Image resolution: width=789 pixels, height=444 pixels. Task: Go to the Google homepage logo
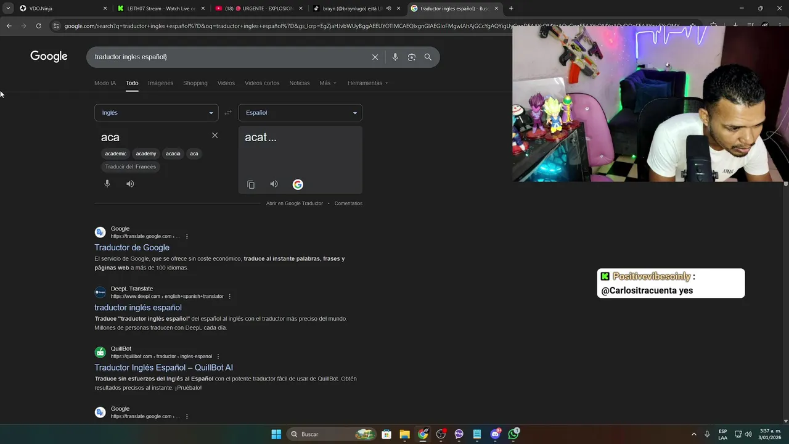[x=49, y=57]
